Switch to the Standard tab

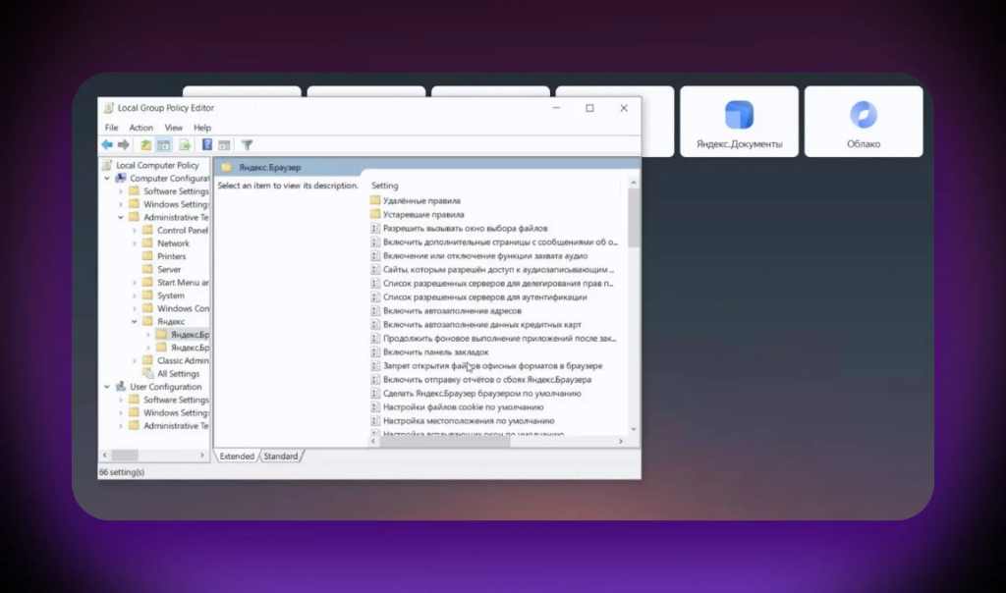(281, 457)
